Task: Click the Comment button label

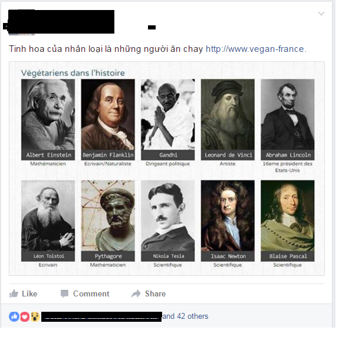Action: coord(91,293)
